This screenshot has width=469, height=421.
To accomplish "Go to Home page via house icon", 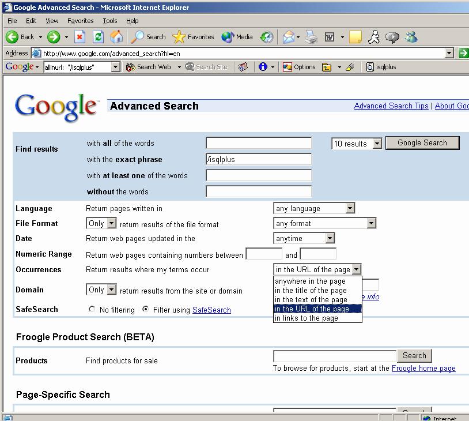I will [x=116, y=37].
